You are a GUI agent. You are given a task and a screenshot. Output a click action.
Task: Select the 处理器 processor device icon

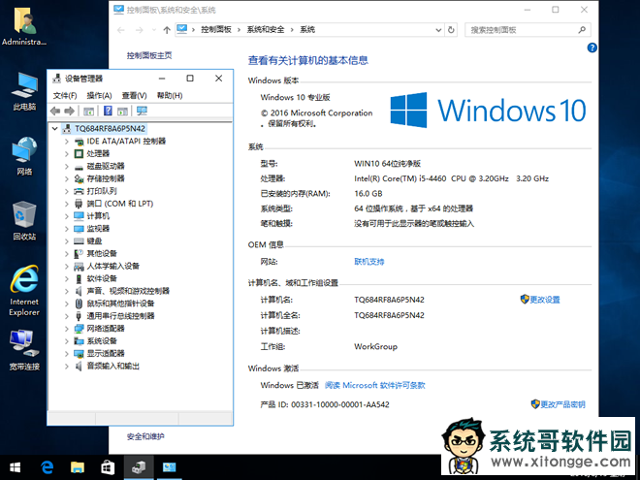(79, 154)
